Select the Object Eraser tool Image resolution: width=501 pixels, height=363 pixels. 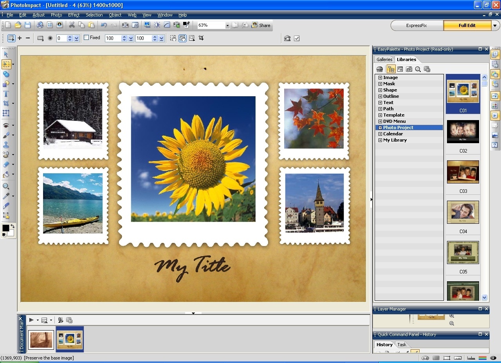pos(6,165)
